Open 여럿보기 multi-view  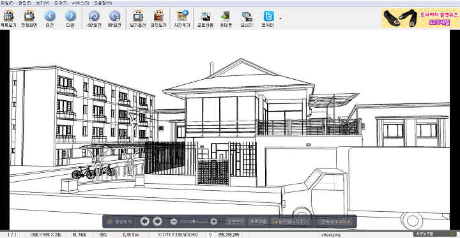click(158, 19)
